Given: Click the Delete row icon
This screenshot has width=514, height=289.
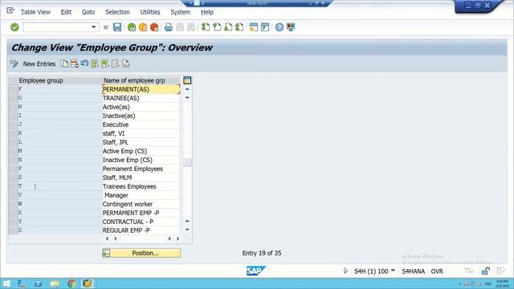Looking at the screenshot, I should pos(75,63).
